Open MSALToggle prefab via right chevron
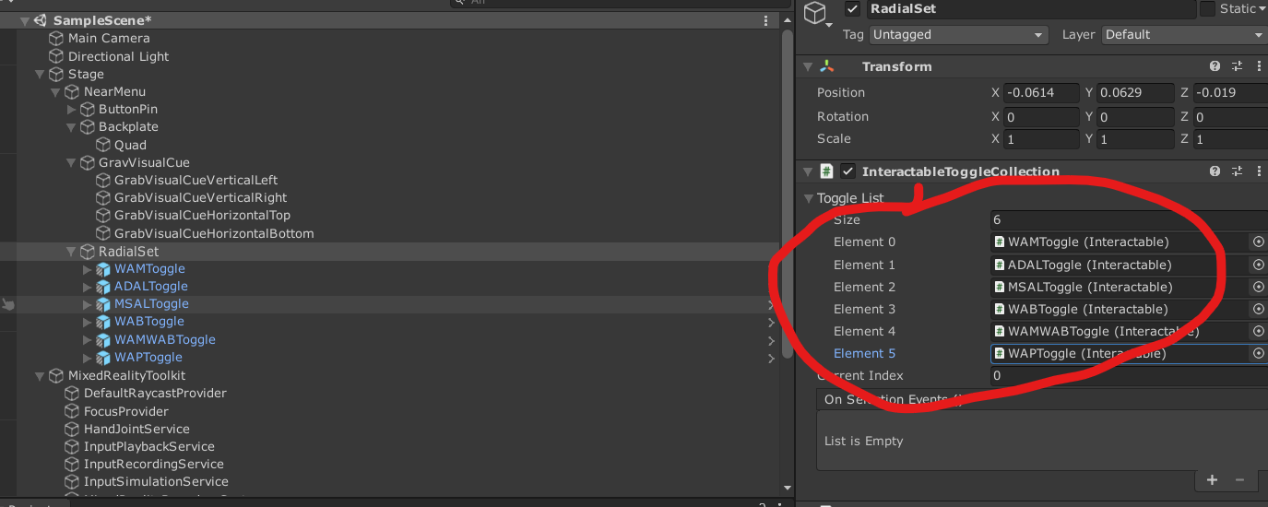Viewport: 1268px width, 507px height. pos(771,304)
